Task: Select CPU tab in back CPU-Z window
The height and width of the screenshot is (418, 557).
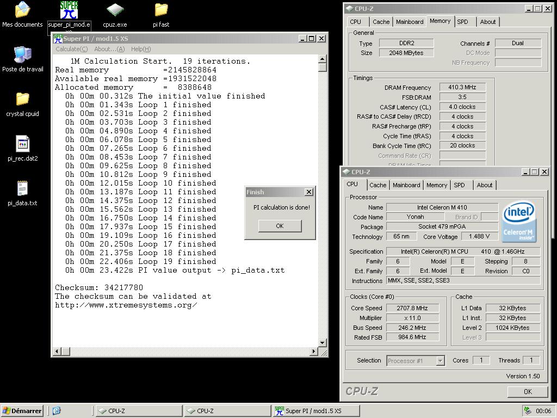Action: [355, 22]
